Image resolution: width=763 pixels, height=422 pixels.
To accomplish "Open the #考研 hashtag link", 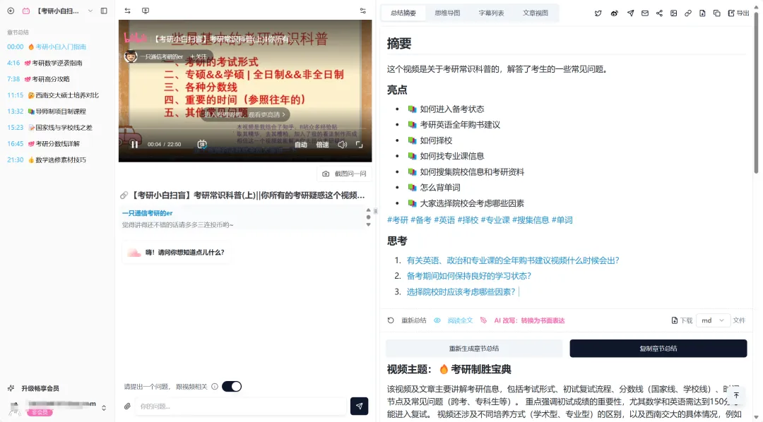I will (396, 219).
